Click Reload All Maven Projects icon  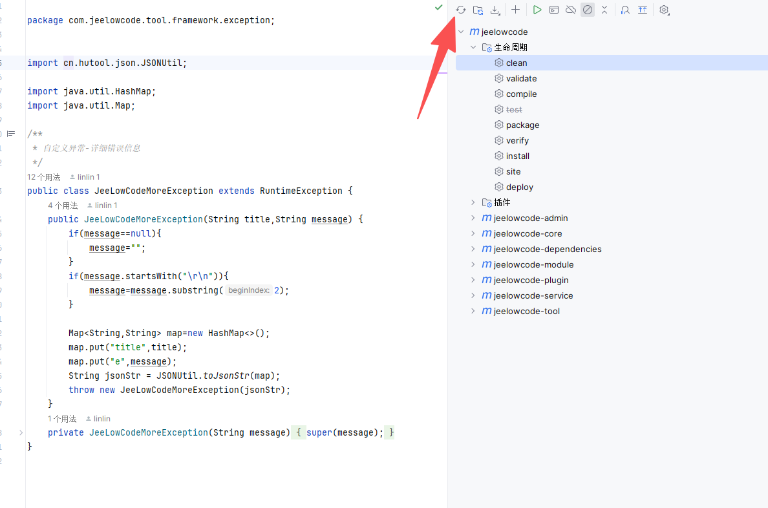coord(461,10)
